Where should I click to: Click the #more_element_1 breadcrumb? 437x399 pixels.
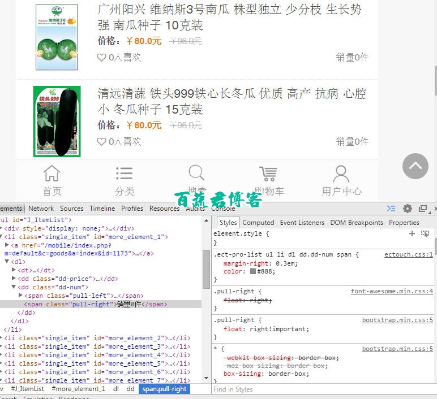click(x=78, y=389)
